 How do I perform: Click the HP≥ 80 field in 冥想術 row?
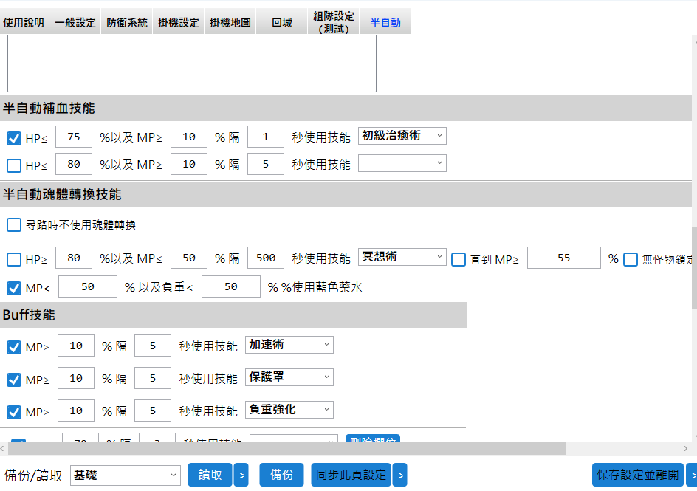74,258
